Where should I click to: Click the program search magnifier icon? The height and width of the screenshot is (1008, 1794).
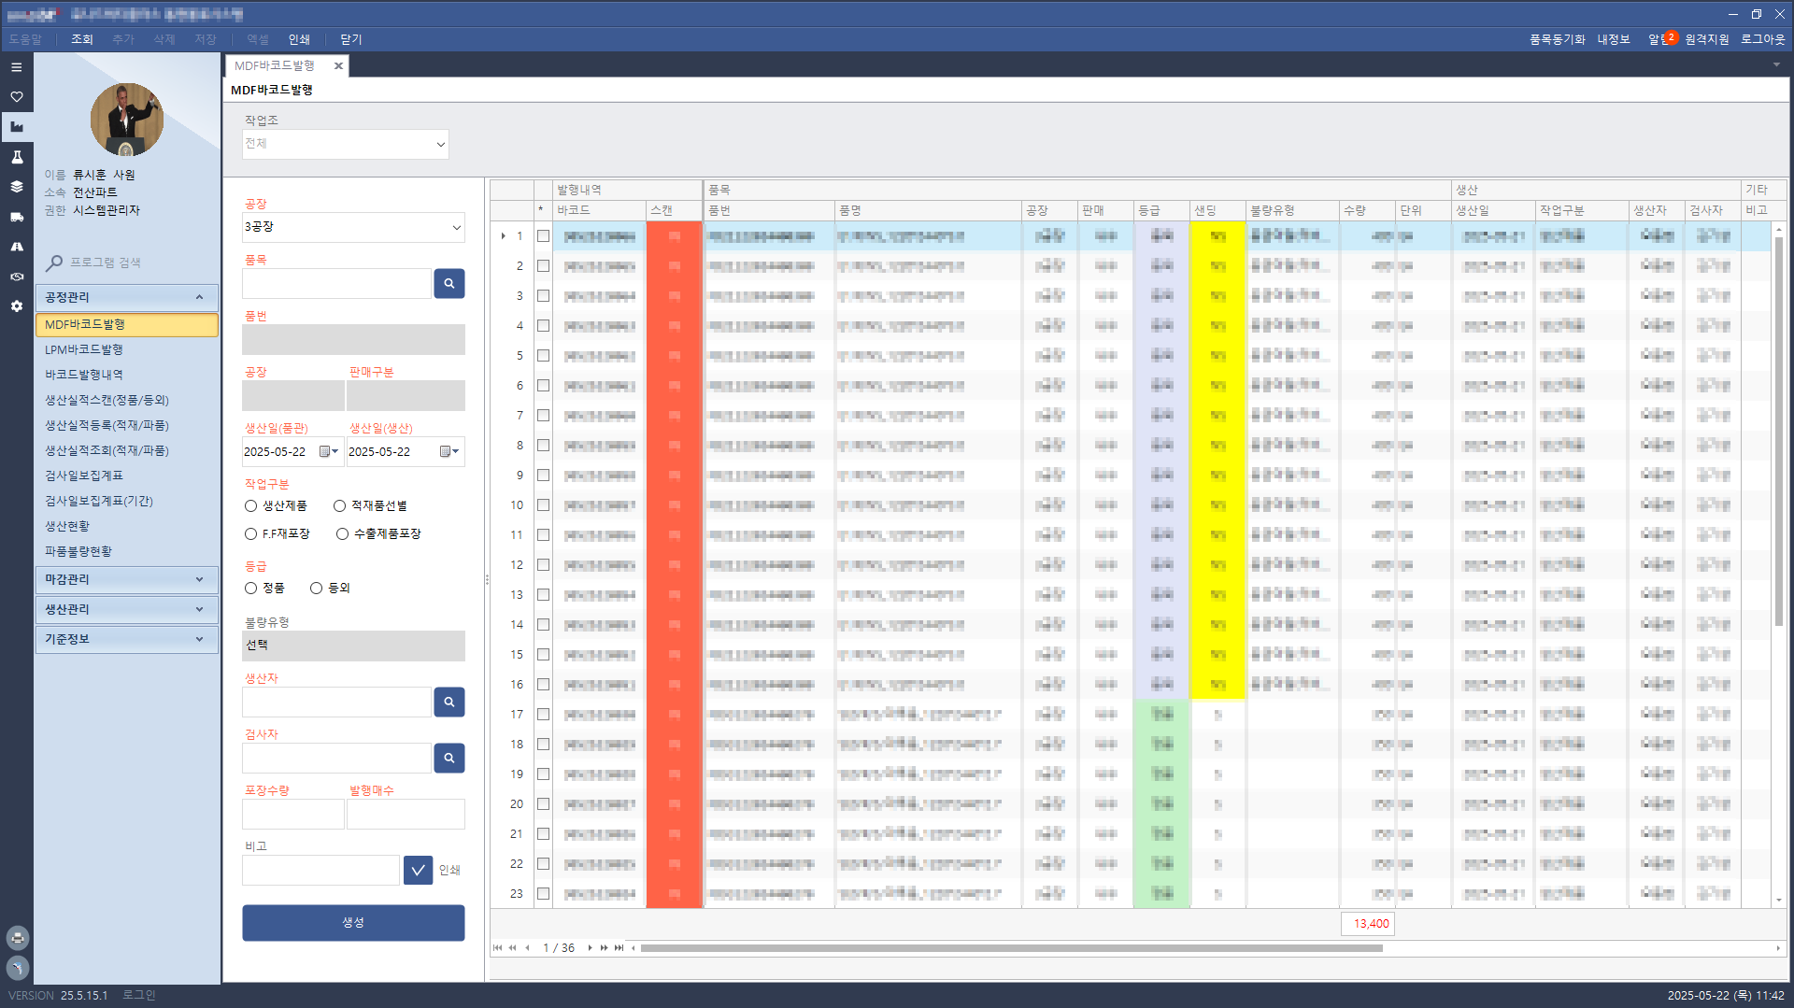[x=54, y=263]
